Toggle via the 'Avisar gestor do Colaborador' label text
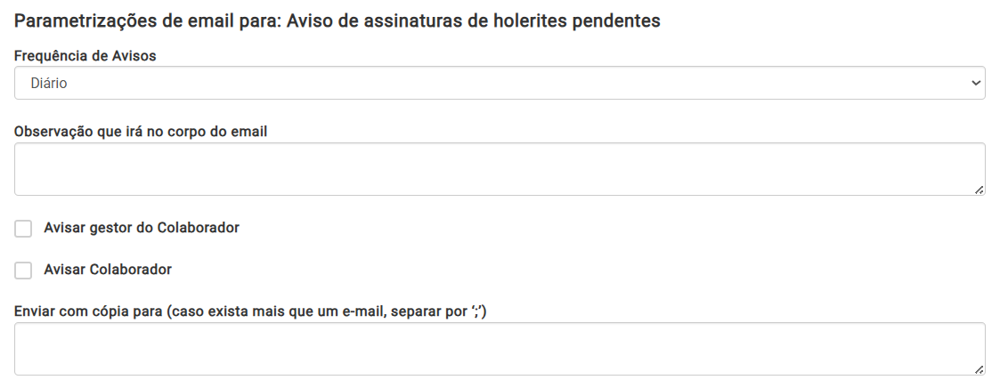 coord(141,228)
